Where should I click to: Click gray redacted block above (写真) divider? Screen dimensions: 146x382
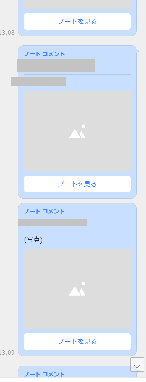tap(52, 222)
